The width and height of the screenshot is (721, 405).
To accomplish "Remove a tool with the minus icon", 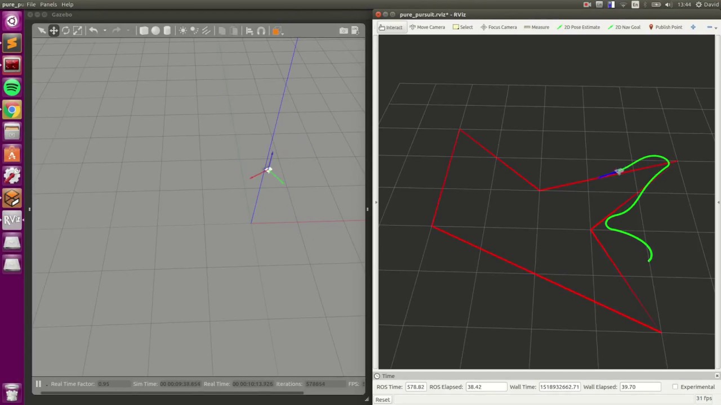I will 710,27.
